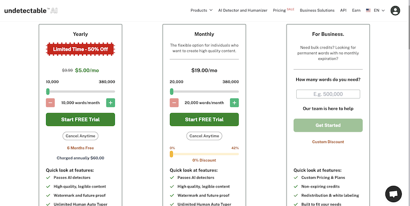Click the Monthly discount slider handle
The width and height of the screenshot is (410, 206).
(171, 154)
